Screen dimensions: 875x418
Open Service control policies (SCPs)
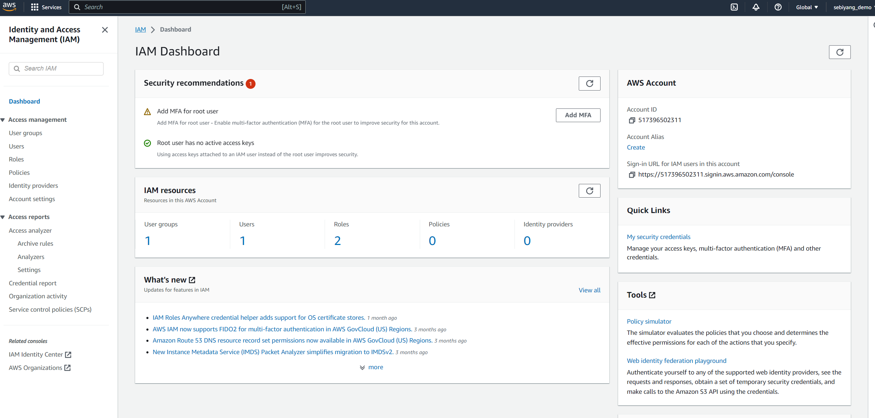click(x=50, y=310)
